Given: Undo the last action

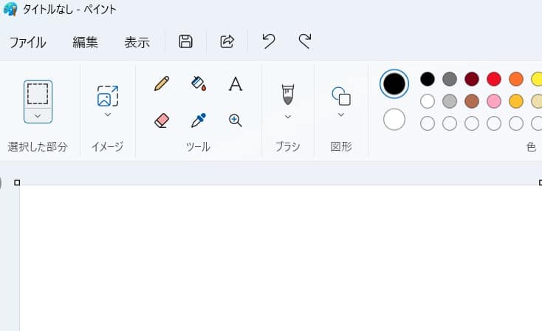Looking at the screenshot, I should coord(269,41).
